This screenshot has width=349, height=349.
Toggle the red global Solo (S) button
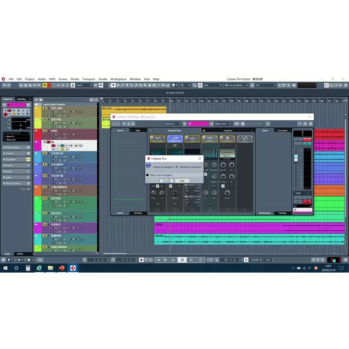pos(49,85)
